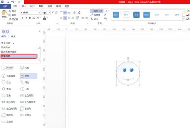Select the smiling face shape
This screenshot has width=190, height=128.
click(25, 68)
